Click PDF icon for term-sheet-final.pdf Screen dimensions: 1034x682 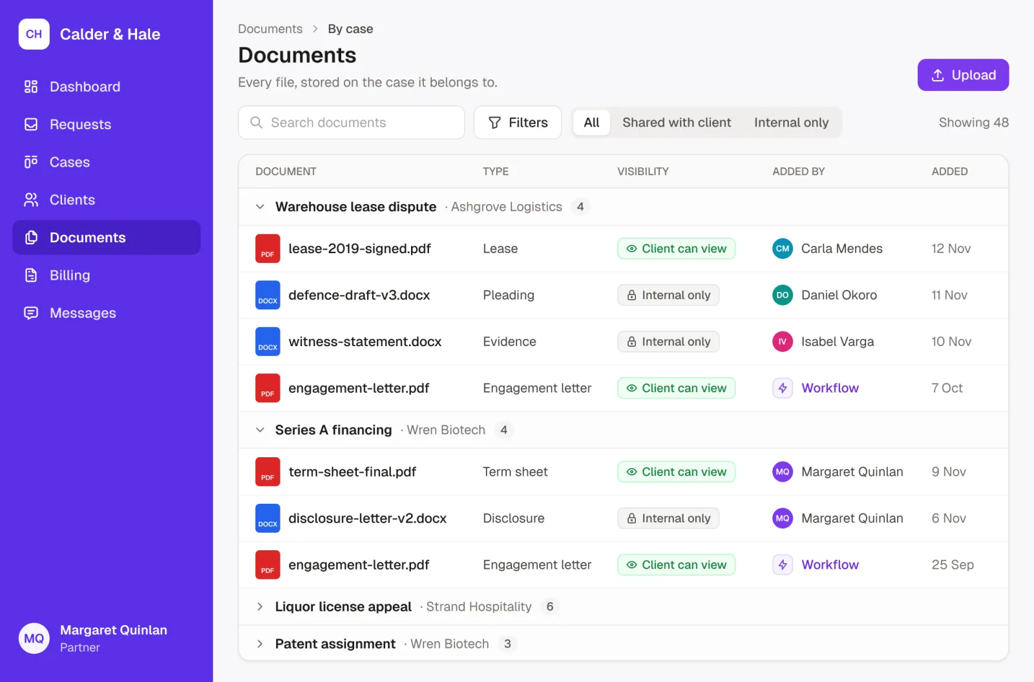[268, 472]
